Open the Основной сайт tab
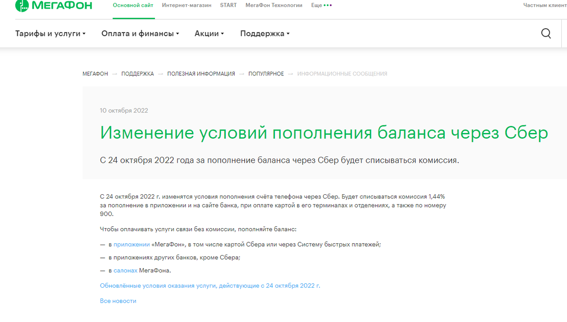The height and width of the screenshot is (322, 567). [x=133, y=5]
